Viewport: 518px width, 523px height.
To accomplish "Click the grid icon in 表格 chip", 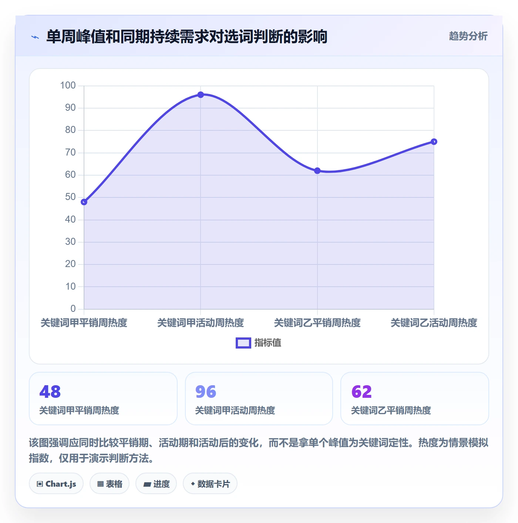I will (x=100, y=484).
